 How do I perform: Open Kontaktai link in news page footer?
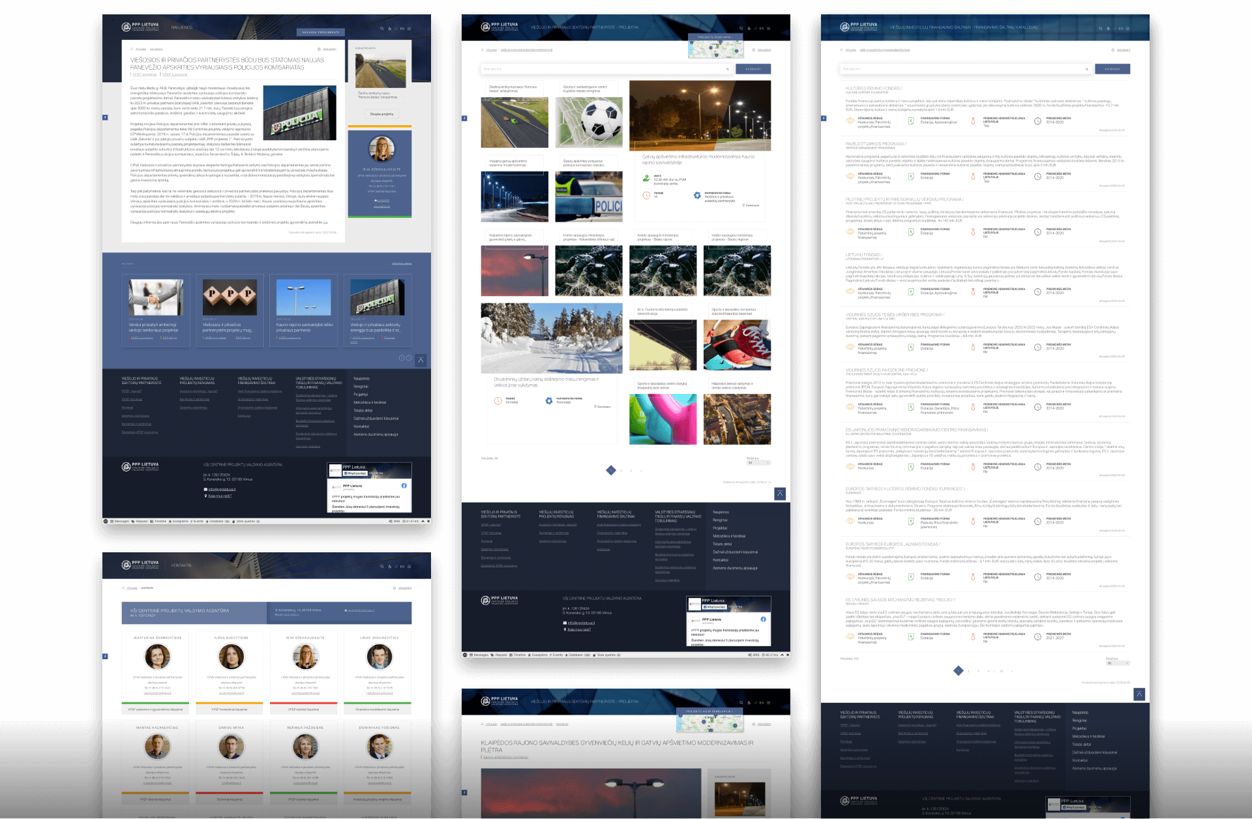[x=361, y=426]
